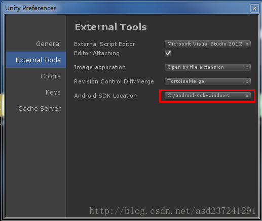Open the Android SDK Location dropdown
The image size is (262, 221).
pos(208,96)
